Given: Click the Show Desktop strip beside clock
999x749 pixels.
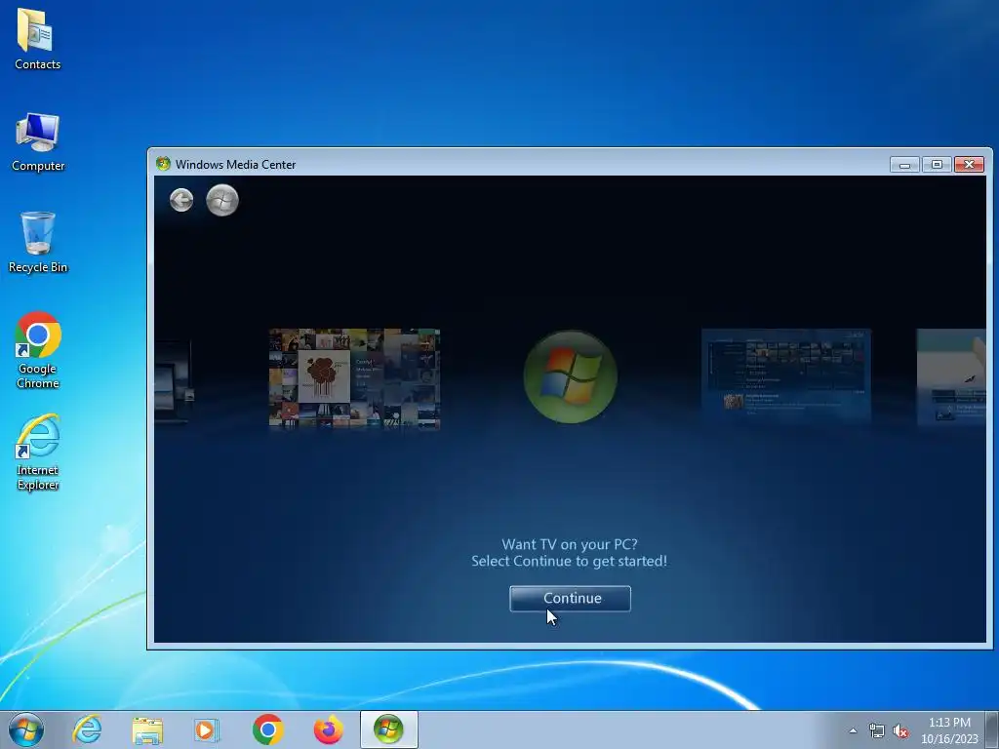Looking at the screenshot, I should [x=992, y=729].
